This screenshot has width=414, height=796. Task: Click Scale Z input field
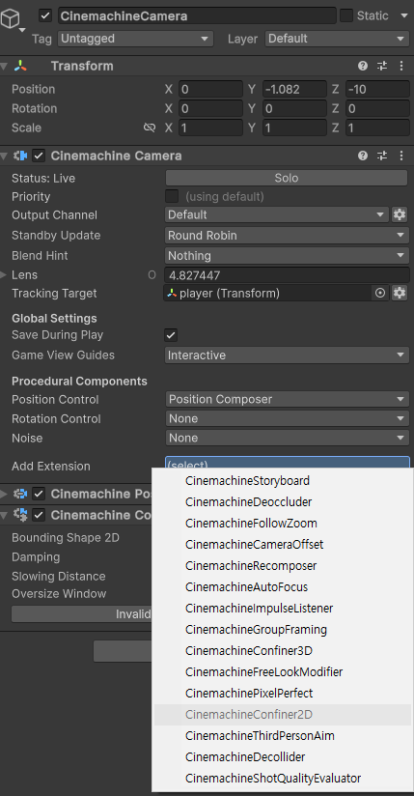coord(377,128)
